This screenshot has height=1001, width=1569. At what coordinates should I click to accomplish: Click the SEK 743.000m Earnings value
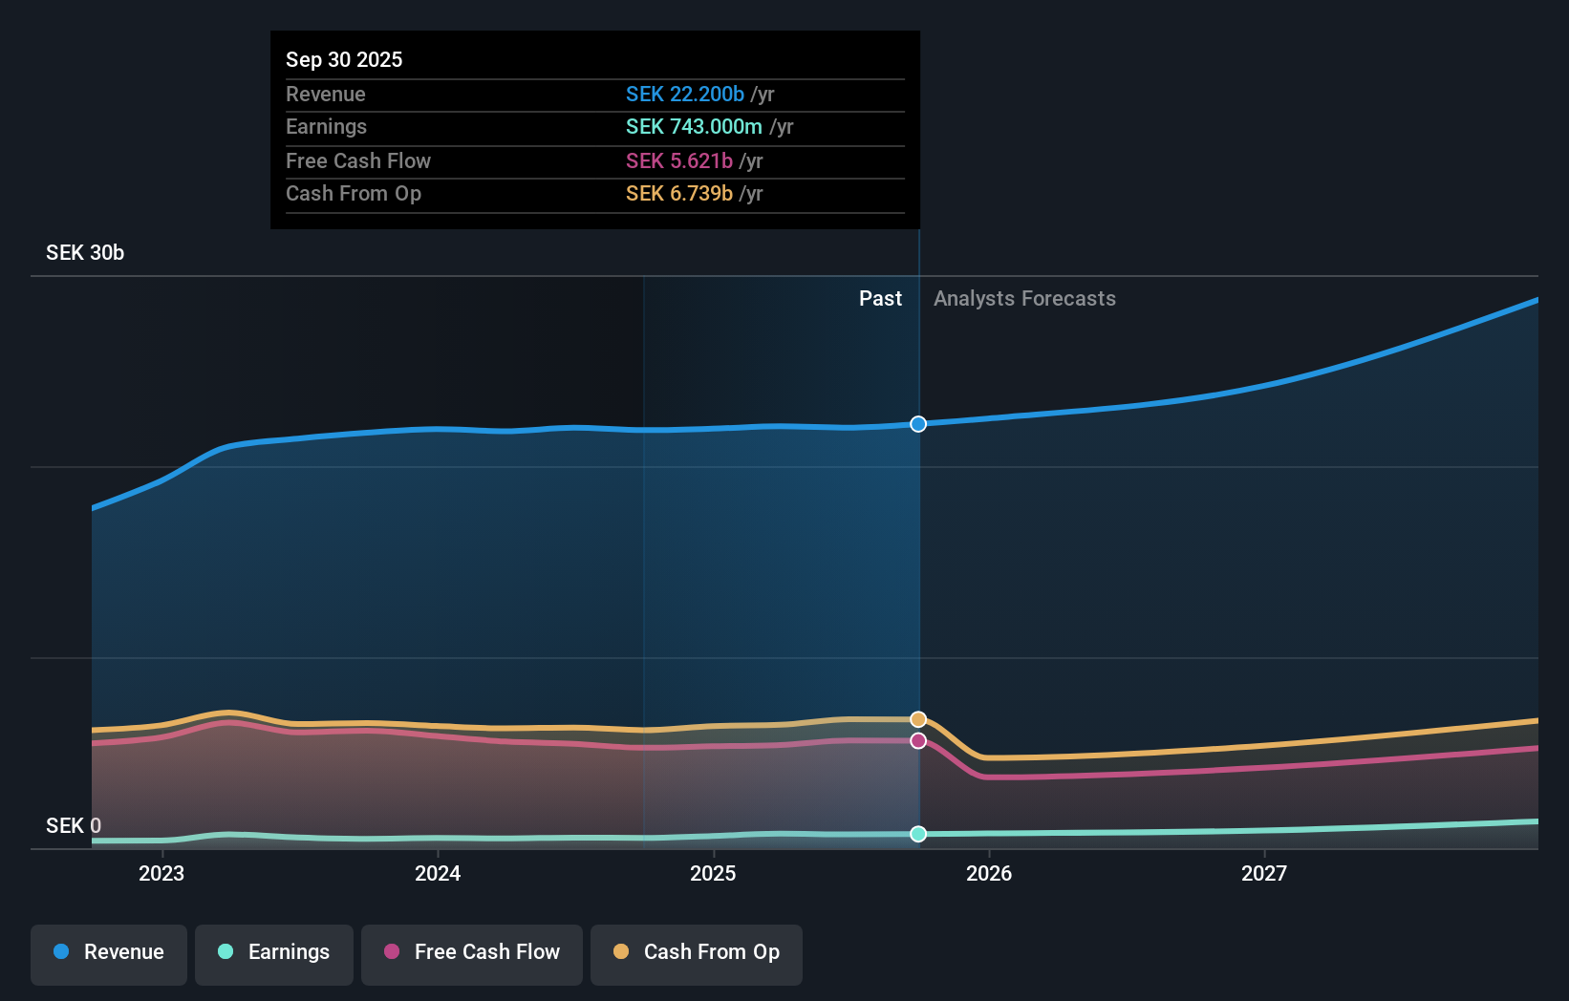pos(695,126)
